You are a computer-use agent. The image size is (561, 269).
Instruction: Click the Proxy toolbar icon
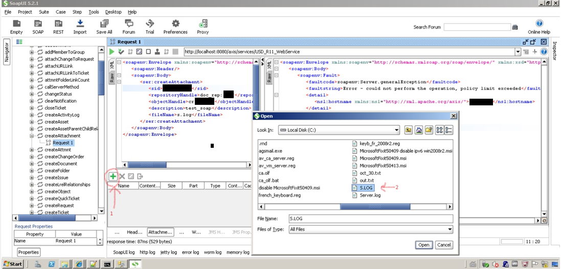click(203, 24)
